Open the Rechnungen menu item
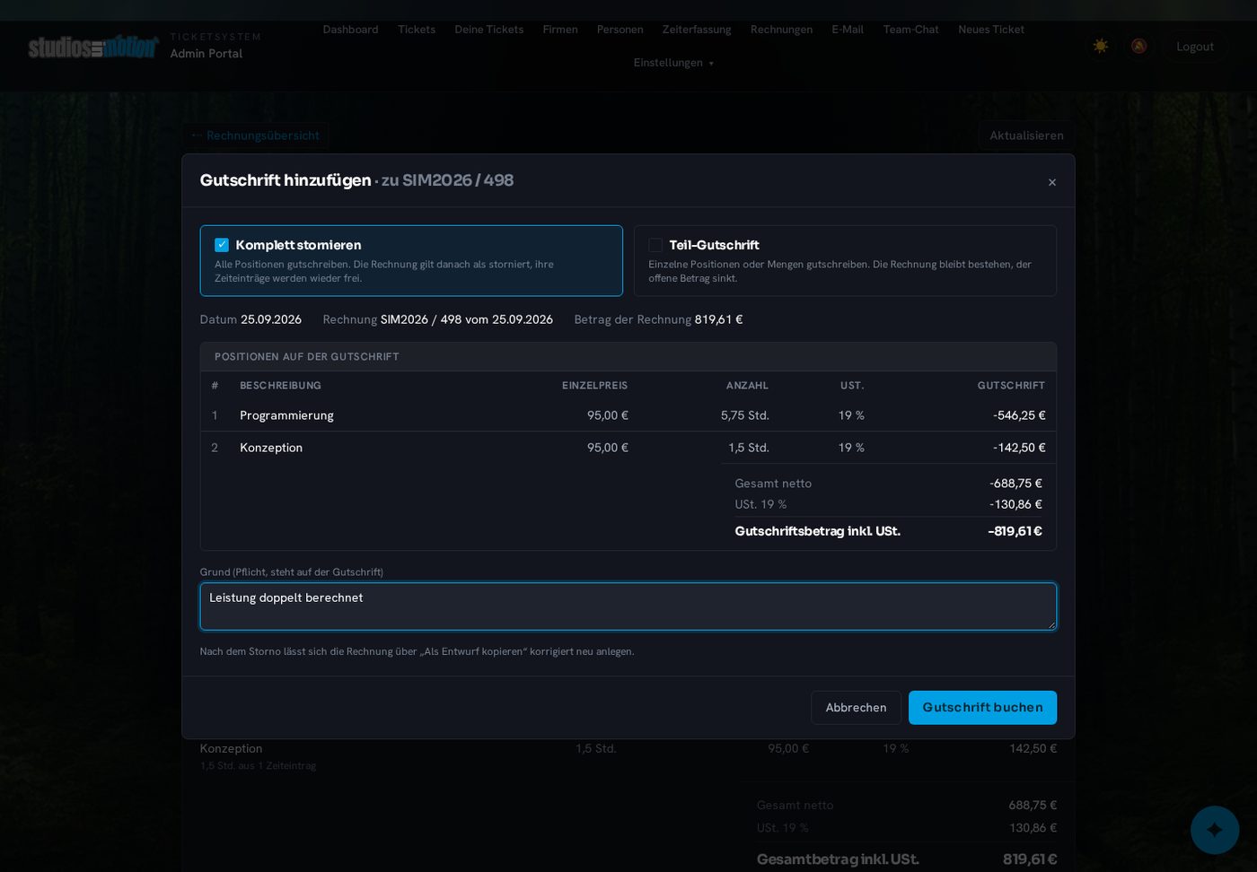Screen dimensions: 1257x872 tap(781, 30)
